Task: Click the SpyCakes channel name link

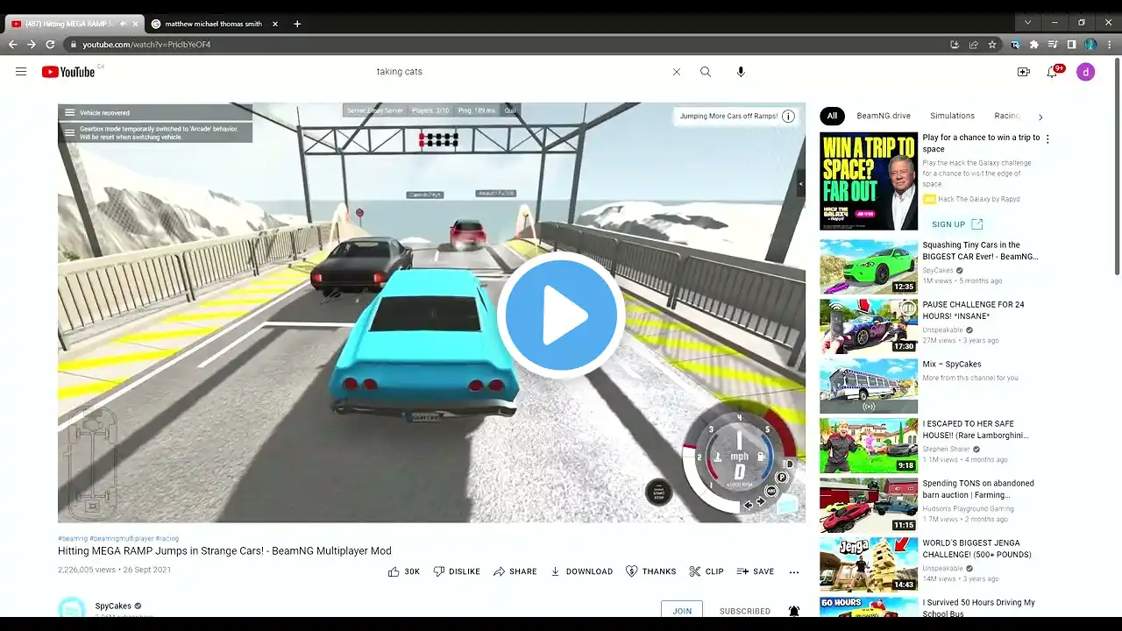Action: pos(113,606)
